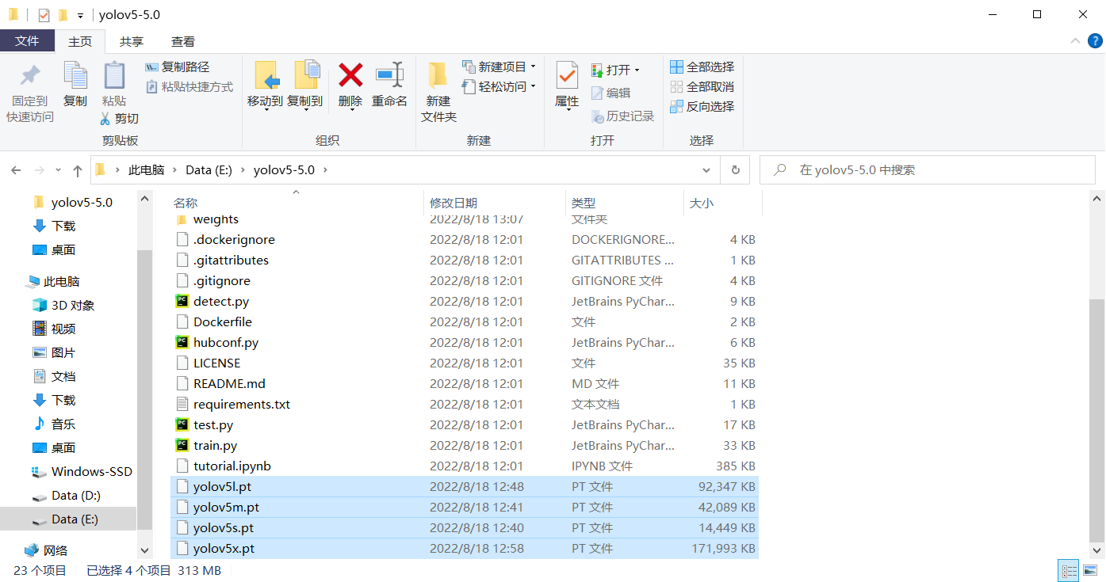The width and height of the screenshot is (1106, 582).
Task: Select hubconf.py file
Action: 226,342
